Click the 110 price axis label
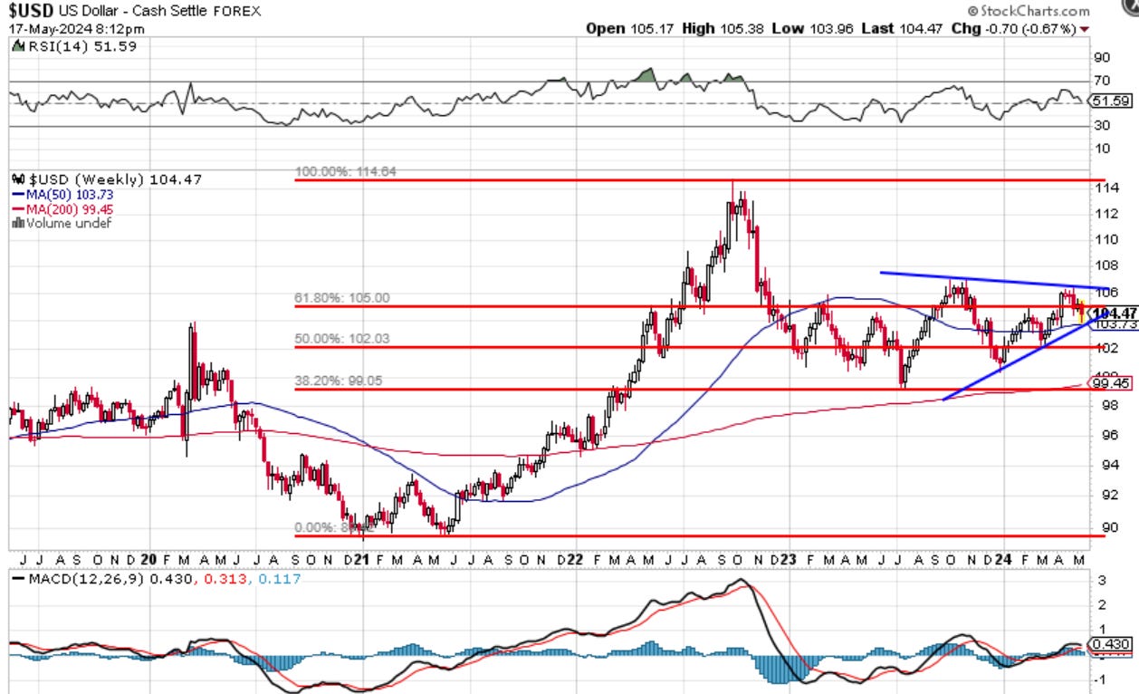 tap(1107, 240)
